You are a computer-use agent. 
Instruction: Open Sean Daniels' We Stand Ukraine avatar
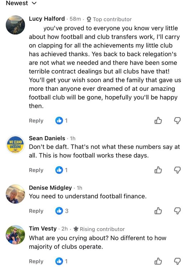point(15,145)
